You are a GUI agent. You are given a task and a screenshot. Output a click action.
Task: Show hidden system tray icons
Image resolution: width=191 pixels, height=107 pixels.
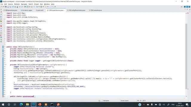(x=144, y=105)
